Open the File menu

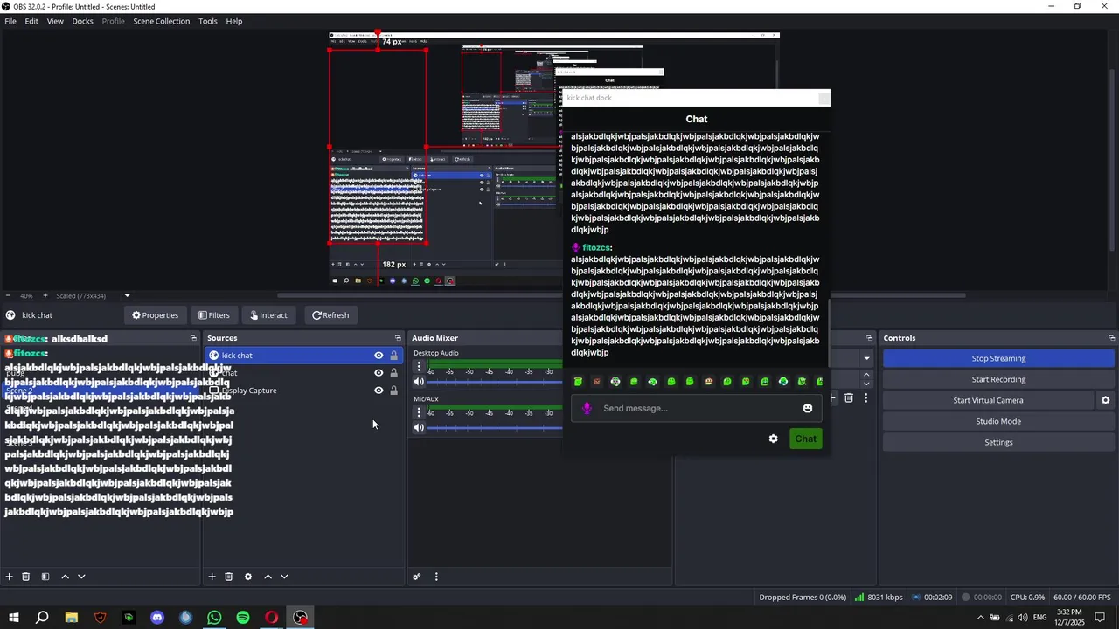pos(10,21)
